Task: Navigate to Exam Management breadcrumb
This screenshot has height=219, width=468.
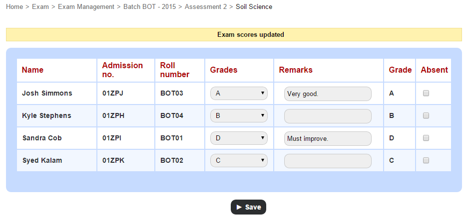Action: coord(86,6)
